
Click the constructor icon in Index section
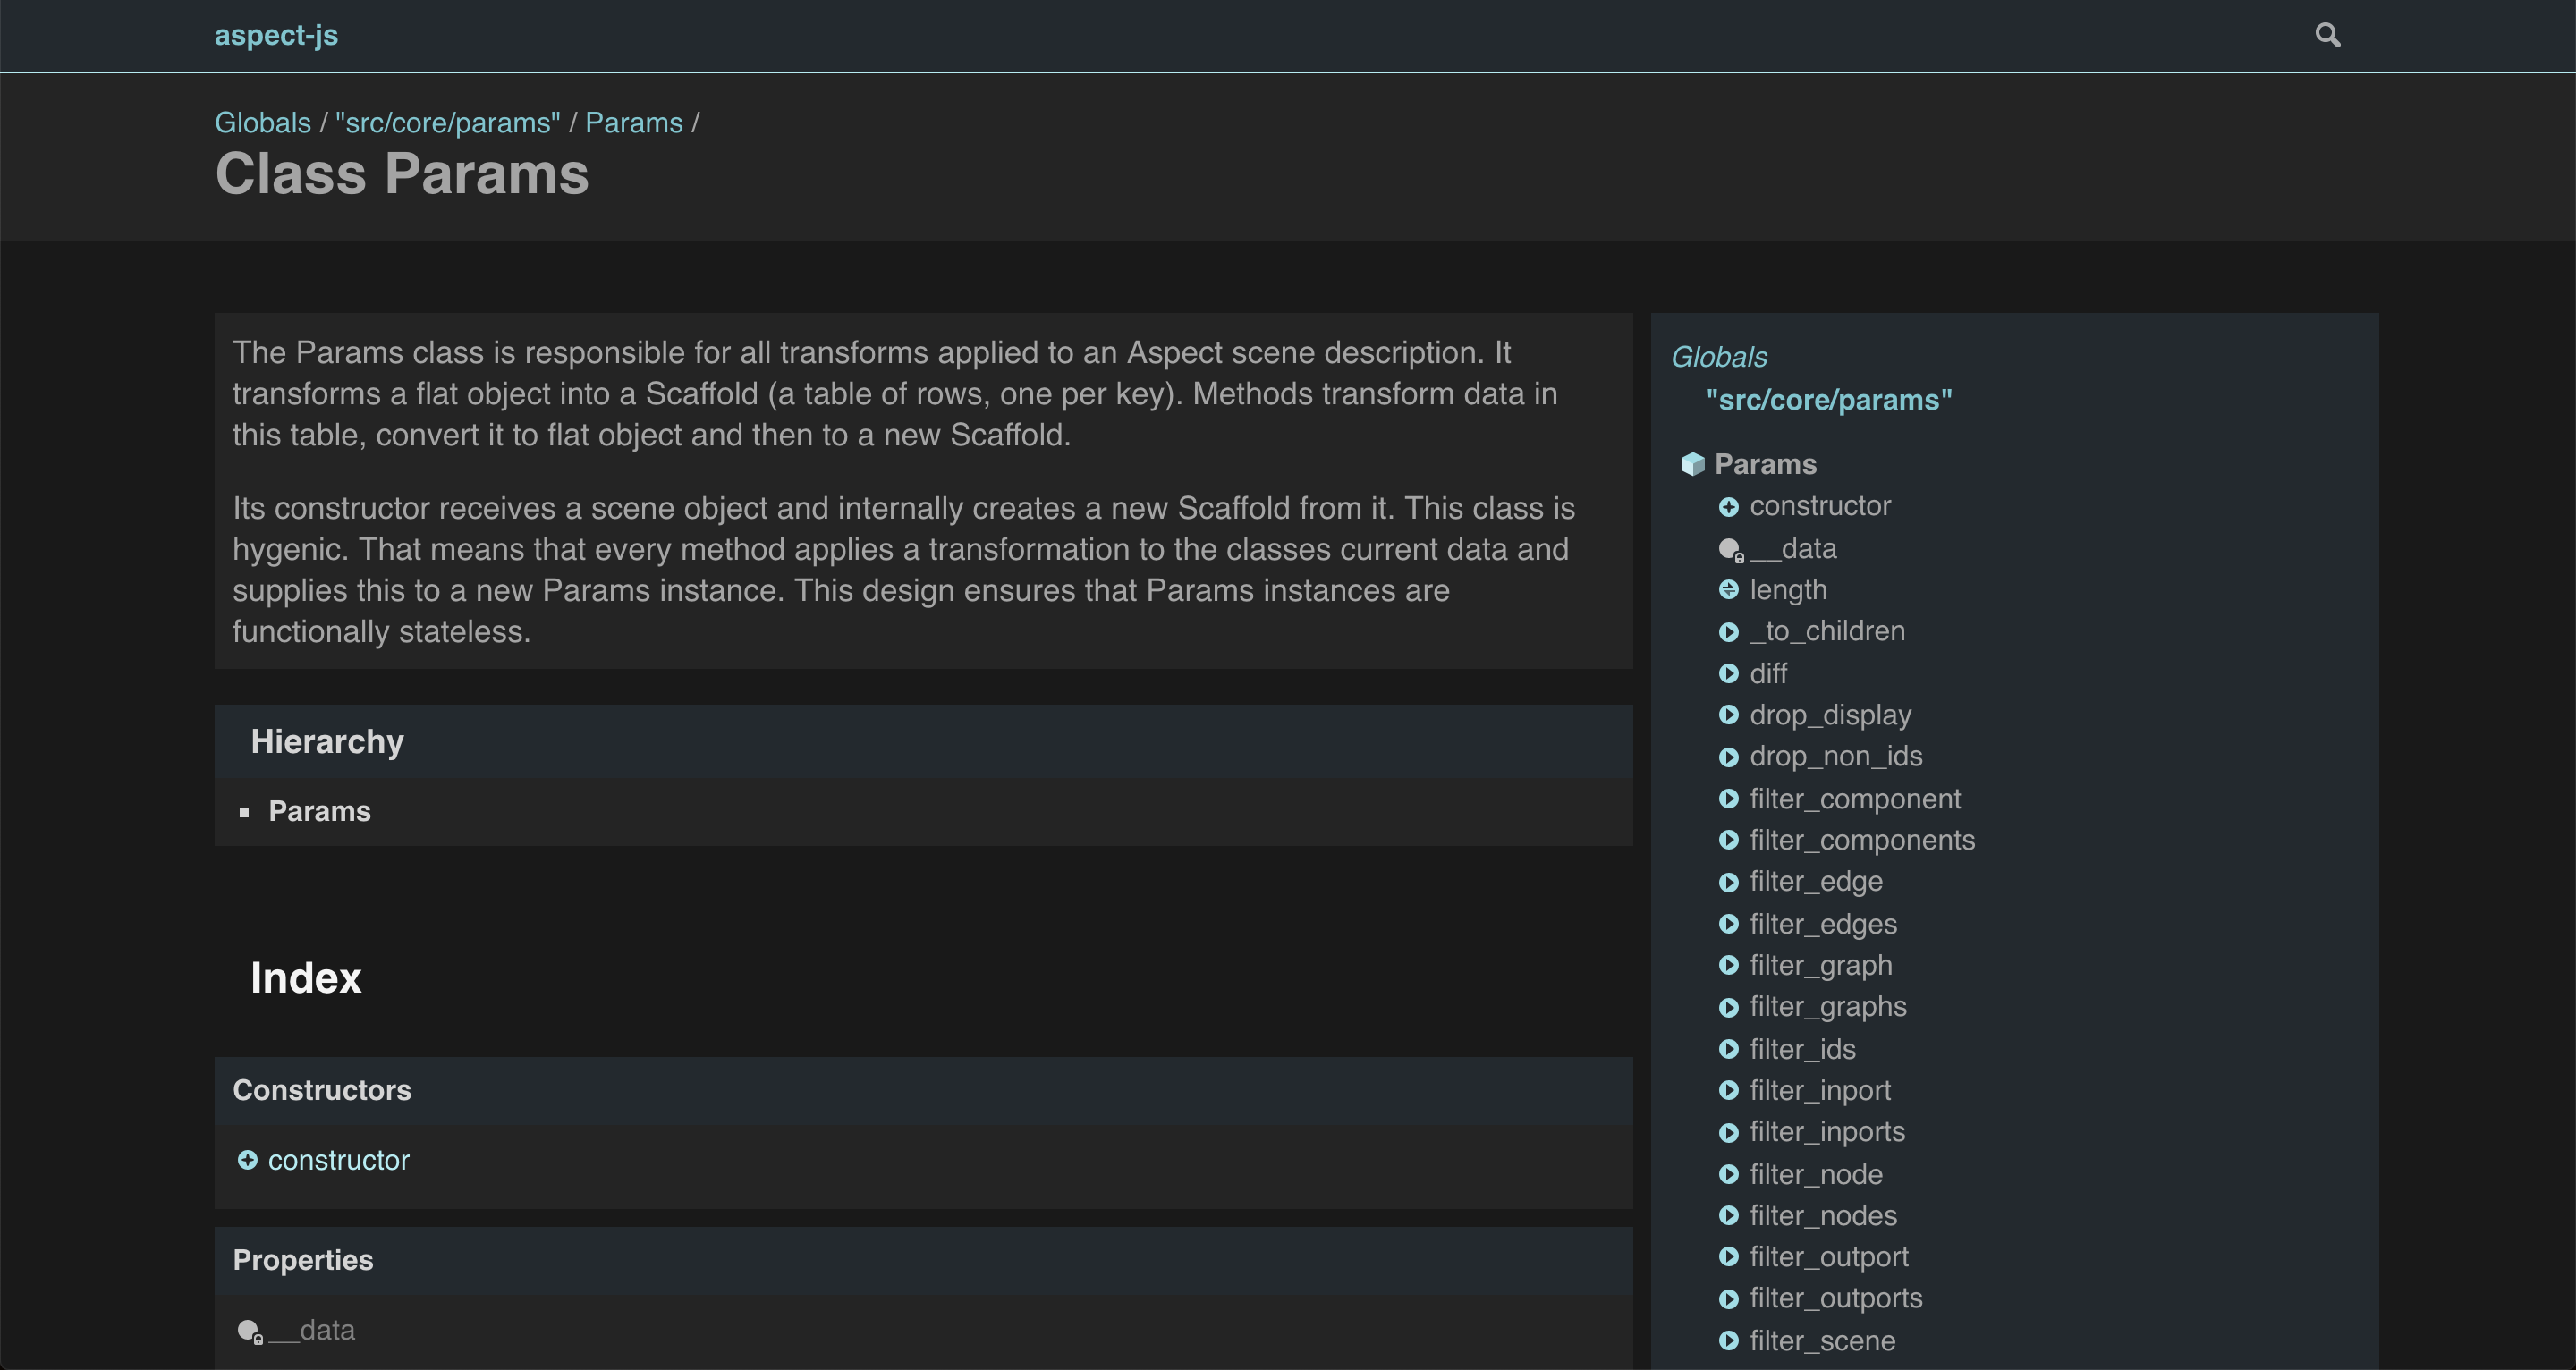coord(247,1160)
